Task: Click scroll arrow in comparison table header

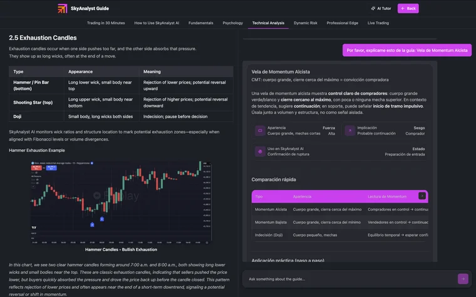Action: tap(422, 196)
